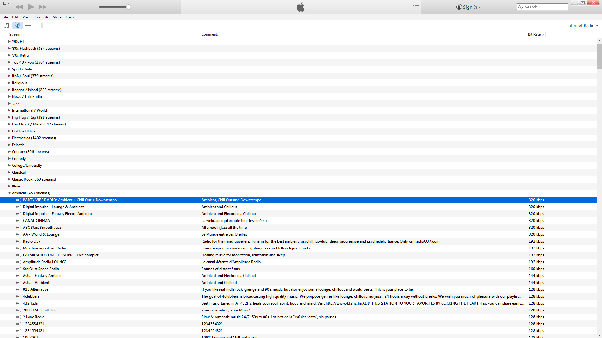
Task: Click the Radio Q37 stream icon
Action: [19, 241]
